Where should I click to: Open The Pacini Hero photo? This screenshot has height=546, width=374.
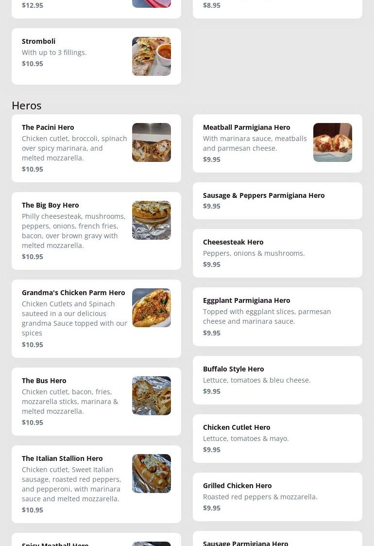[x=151, y=142]
